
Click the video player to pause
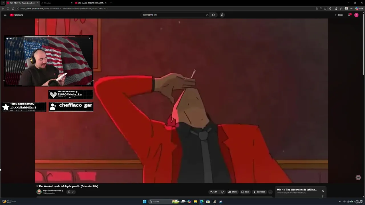(x=181, y=101)
